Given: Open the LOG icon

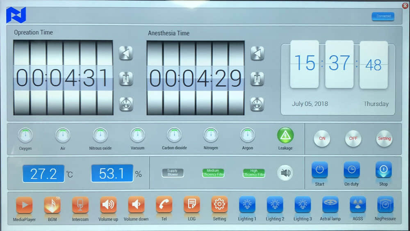Looking at the screenshot, I should [191, 204].
